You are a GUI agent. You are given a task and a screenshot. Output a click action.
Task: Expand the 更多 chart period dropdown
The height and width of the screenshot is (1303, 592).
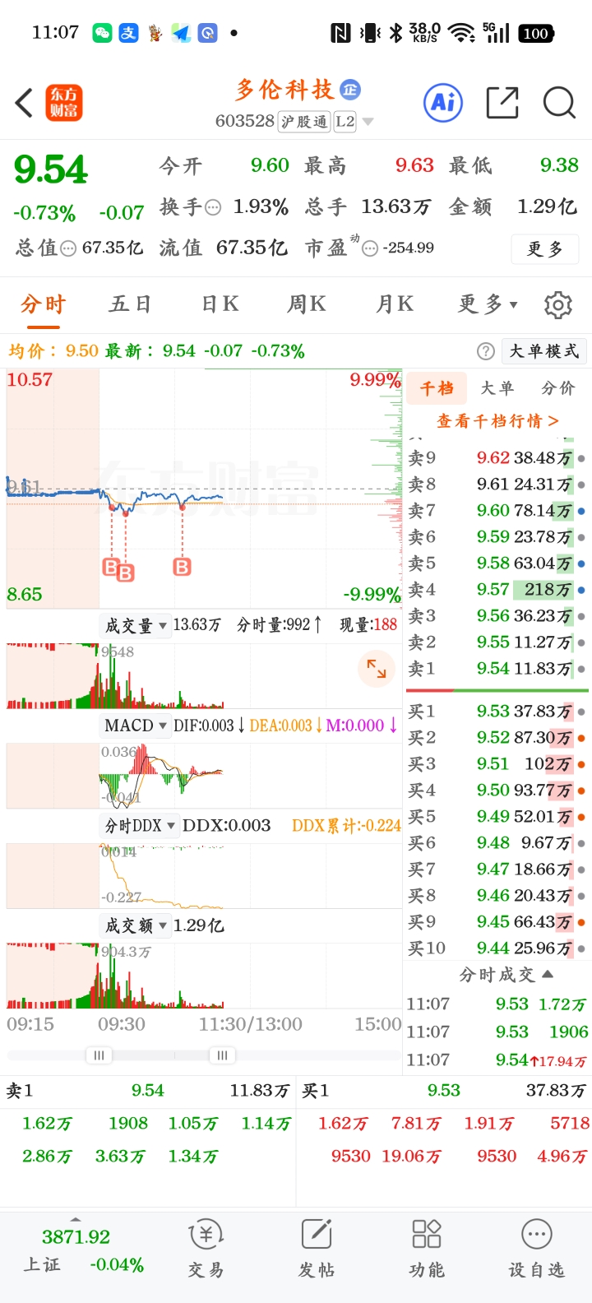coord(488,304)
